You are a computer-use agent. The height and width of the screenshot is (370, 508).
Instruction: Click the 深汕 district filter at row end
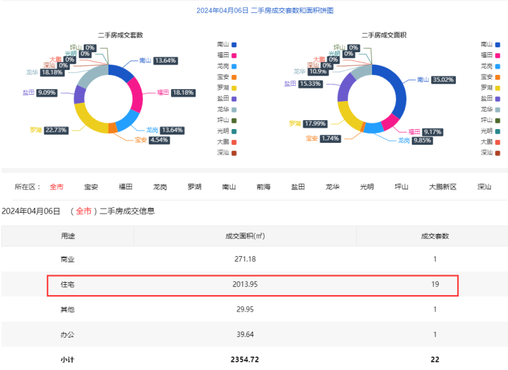[484, 187]
